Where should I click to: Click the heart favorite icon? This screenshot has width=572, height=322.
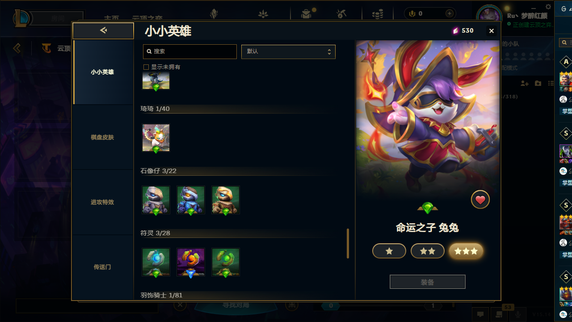480,200
